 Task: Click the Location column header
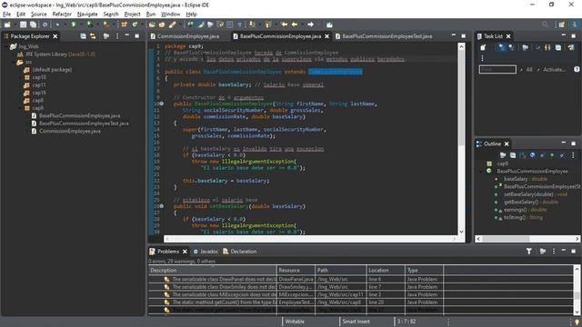[386, 271]
